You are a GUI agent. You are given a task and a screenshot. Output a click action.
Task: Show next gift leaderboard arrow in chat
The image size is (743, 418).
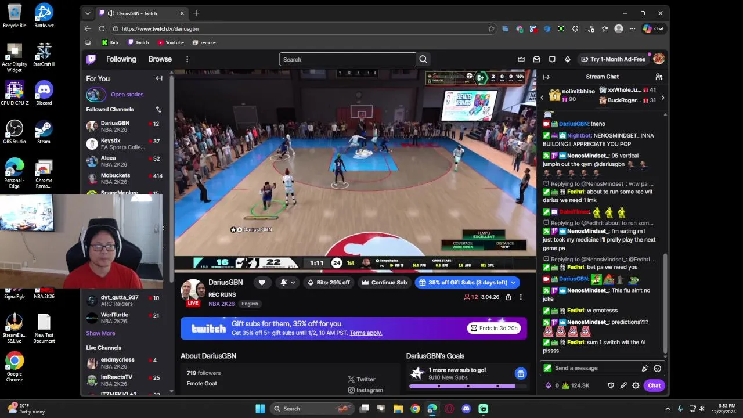pos(662,98)
